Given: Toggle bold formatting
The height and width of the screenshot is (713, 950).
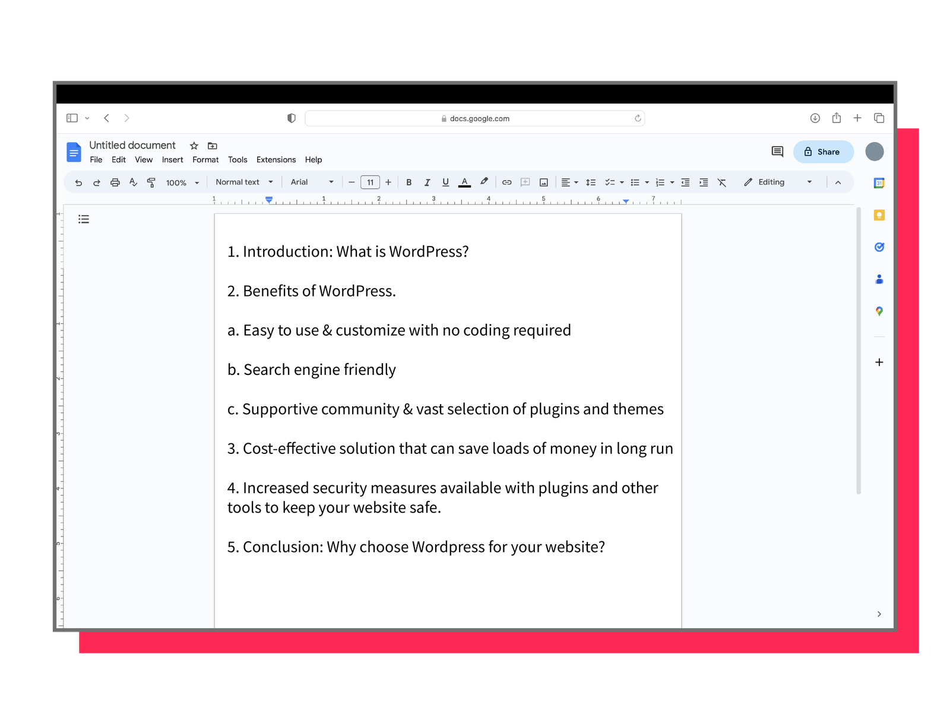Looking at the screenshot, I should [408, 182].
